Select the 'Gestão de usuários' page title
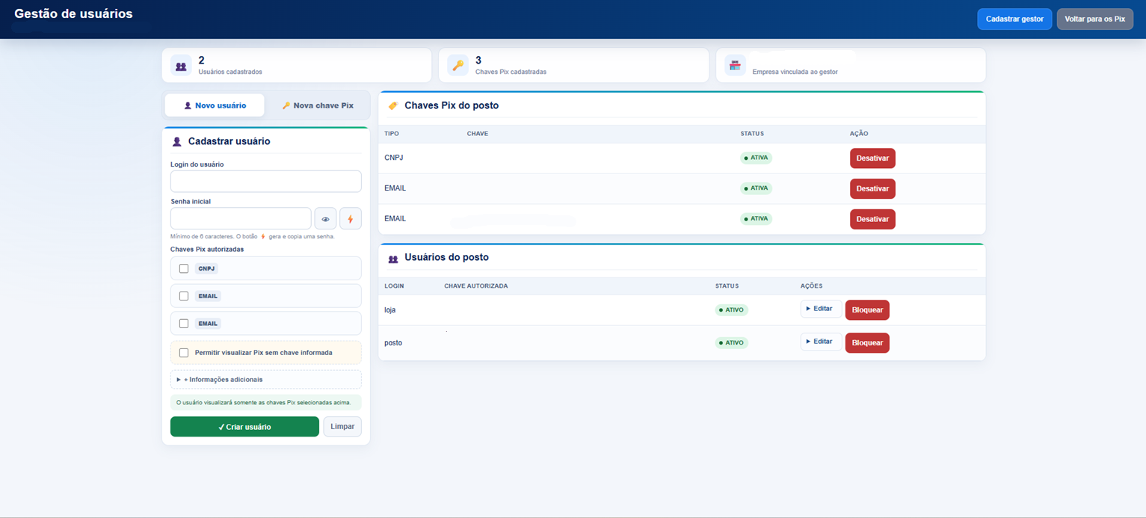The width and height of the screenshot is (1146, 518). click(73, 13)
